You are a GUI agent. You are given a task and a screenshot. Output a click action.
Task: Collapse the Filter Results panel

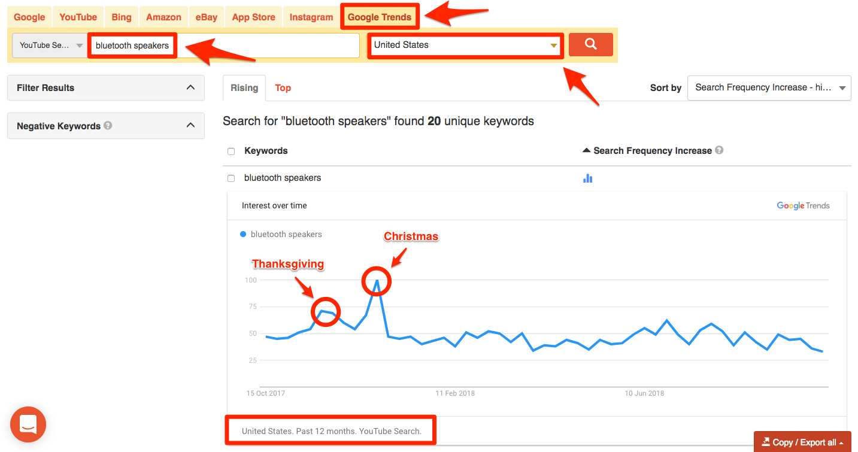coord(106,87)
